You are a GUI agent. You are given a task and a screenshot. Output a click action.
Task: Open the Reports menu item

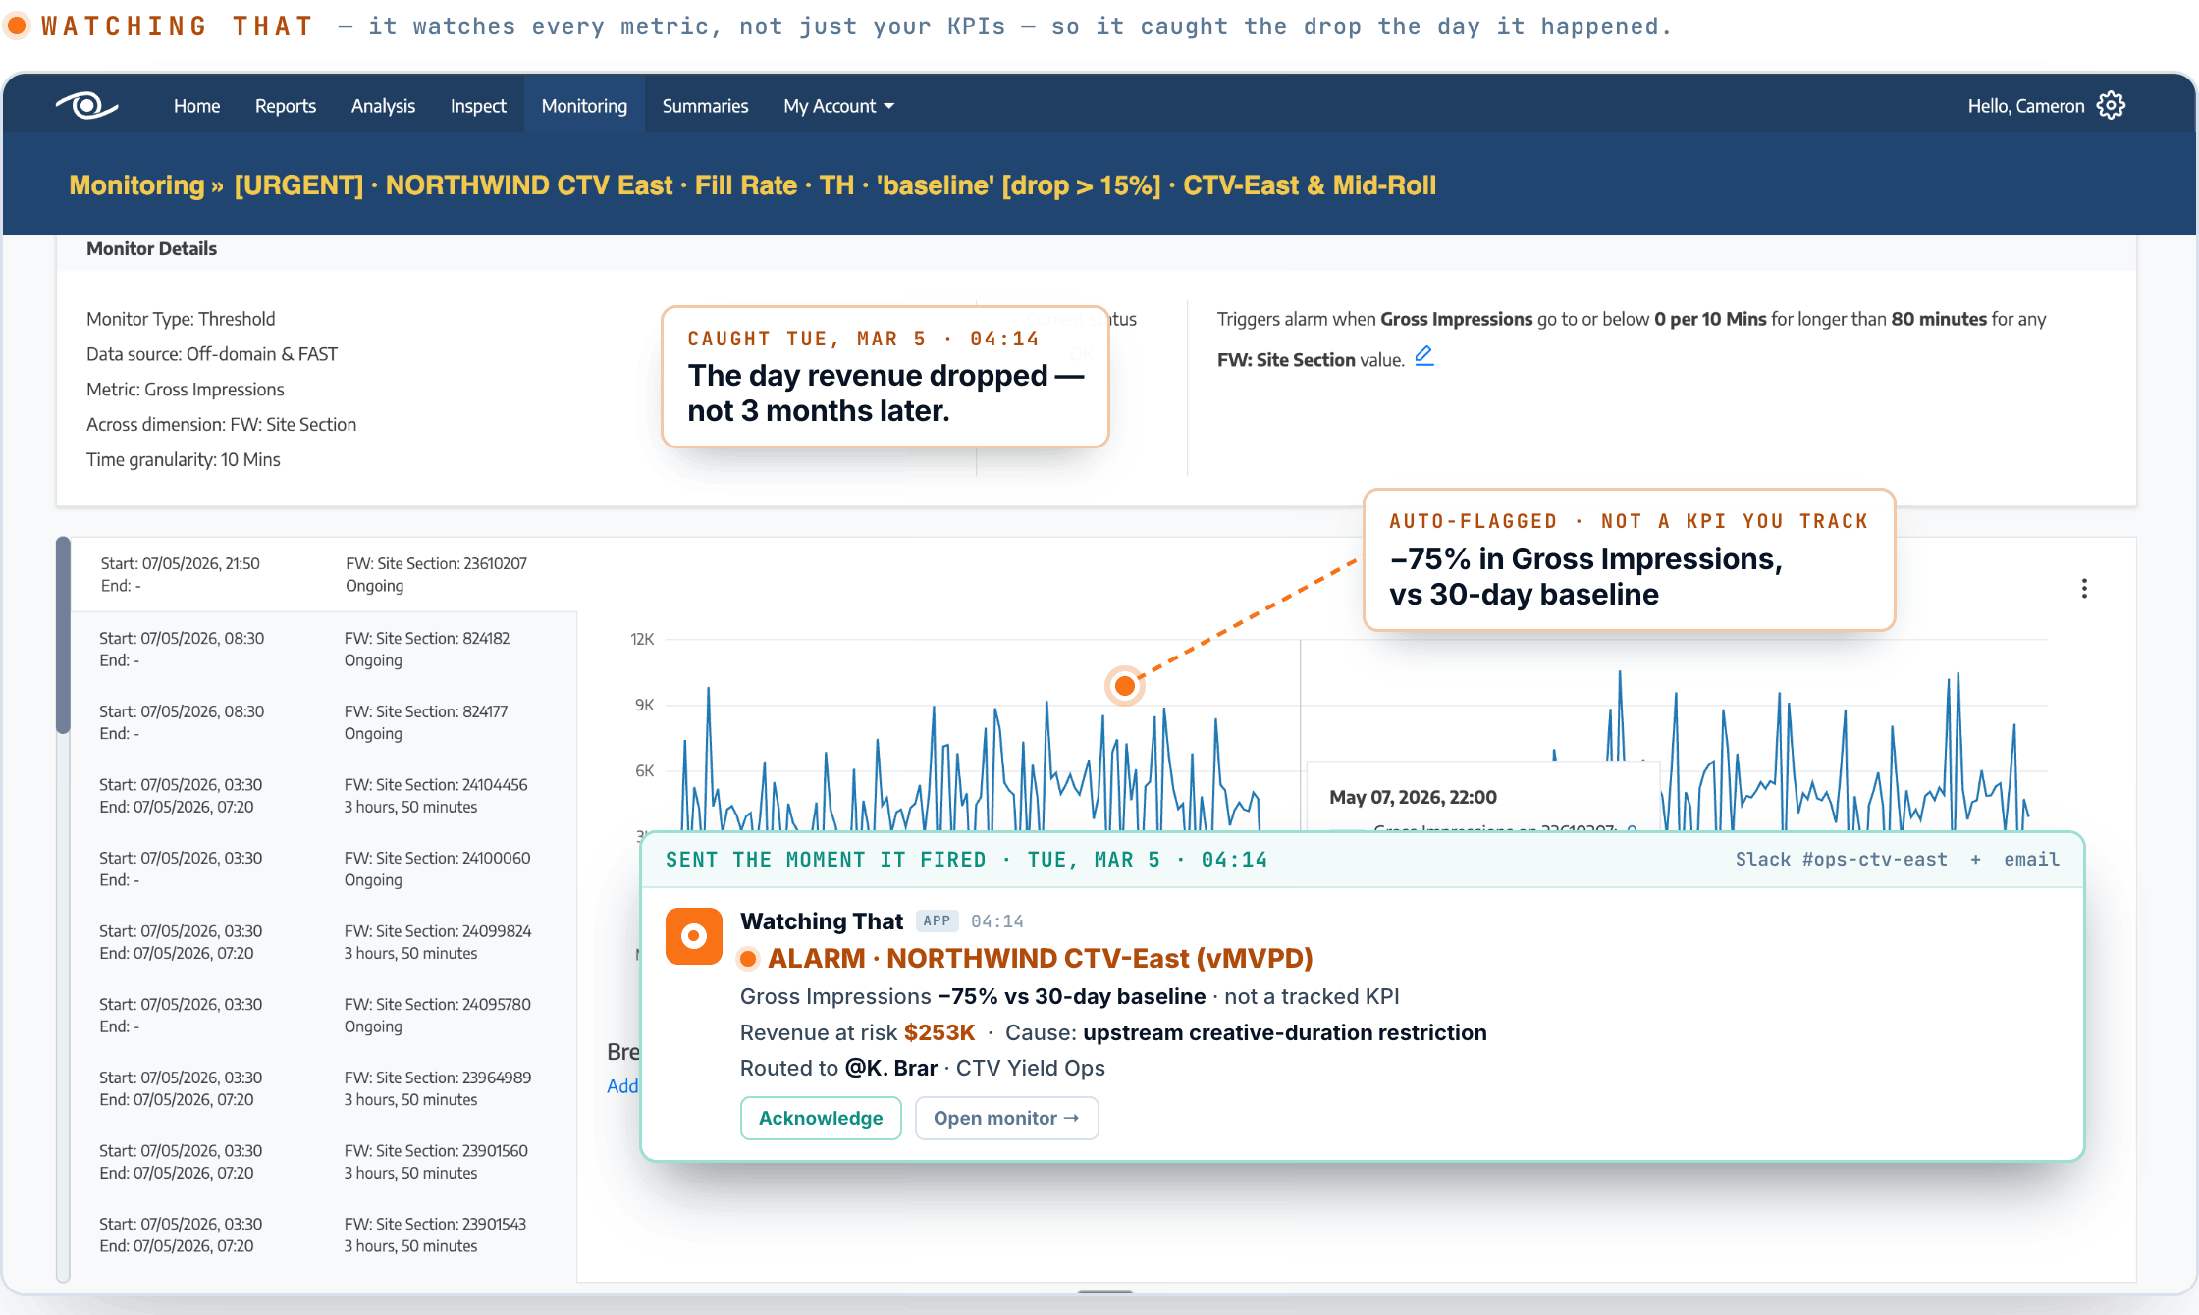point(286,106)
